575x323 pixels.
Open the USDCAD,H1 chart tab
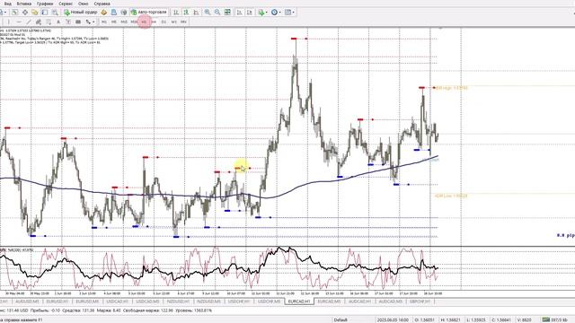pos(118,301)
